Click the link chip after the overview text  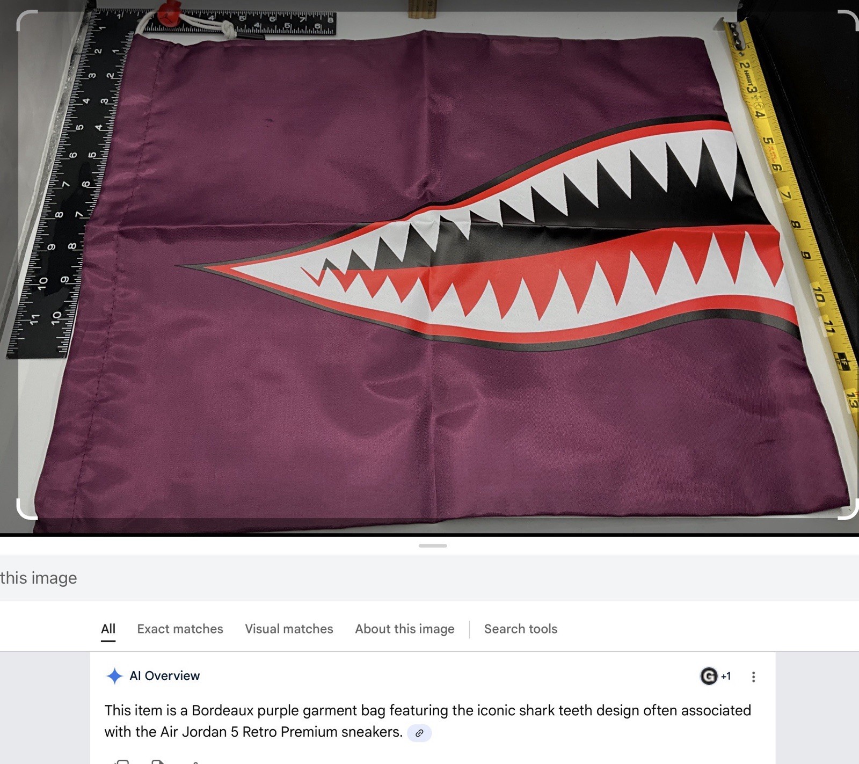(x=419, y=733)
